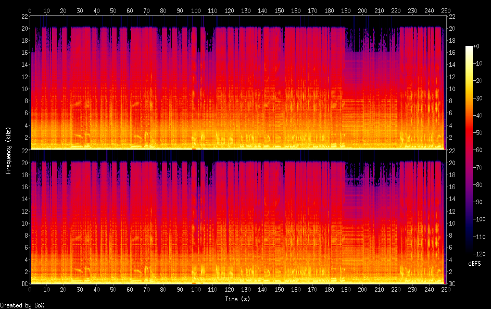Select the 50 tick on the bottom time axis
The width and height of the screenshot is (491, 309).
[x=113, y=290]
